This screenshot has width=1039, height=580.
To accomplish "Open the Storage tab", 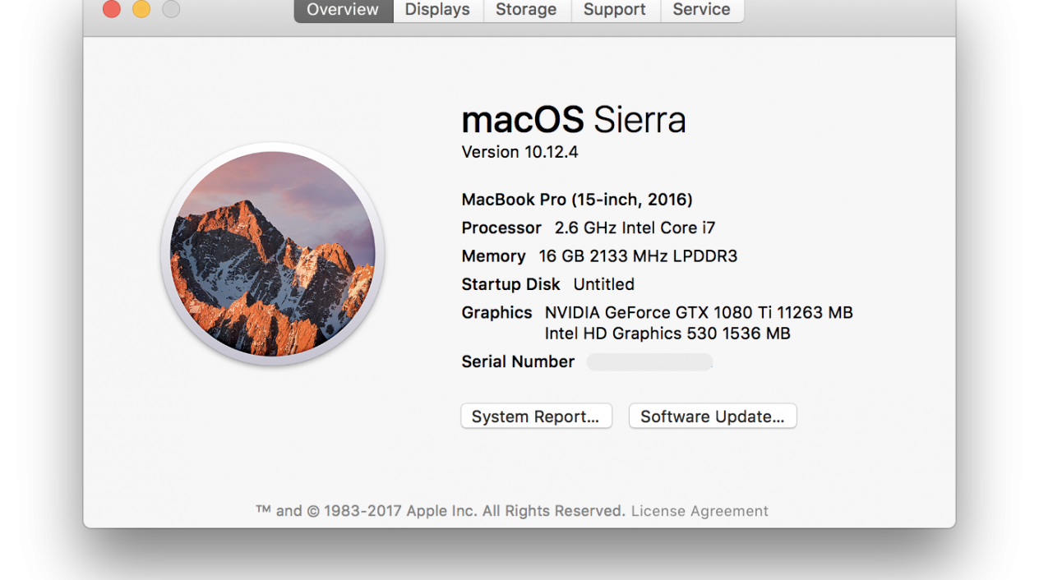I will tap(527, 11).
